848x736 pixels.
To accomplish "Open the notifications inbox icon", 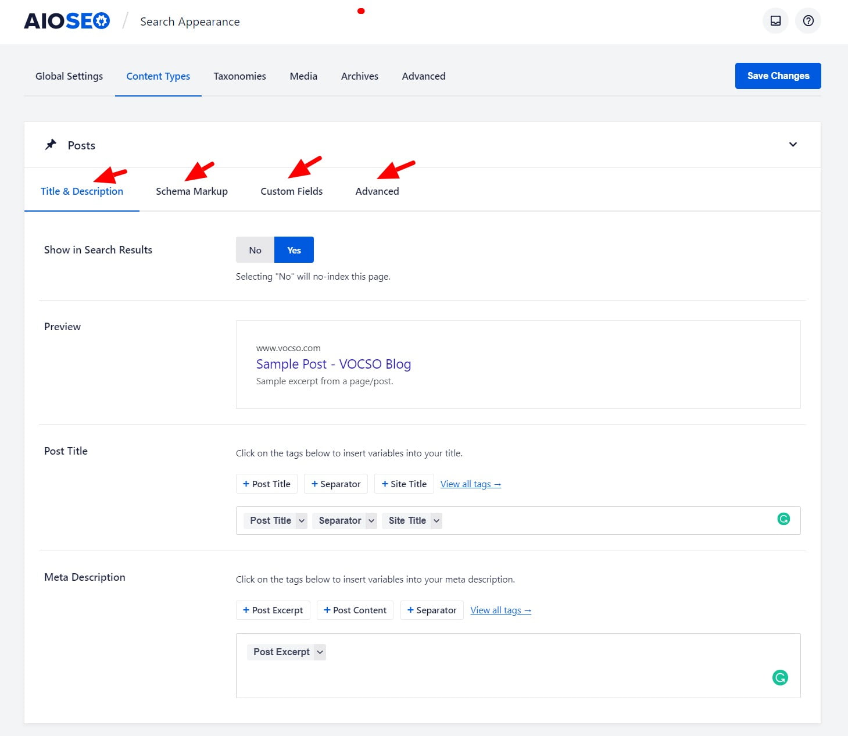I will click(x=775, y=21).
